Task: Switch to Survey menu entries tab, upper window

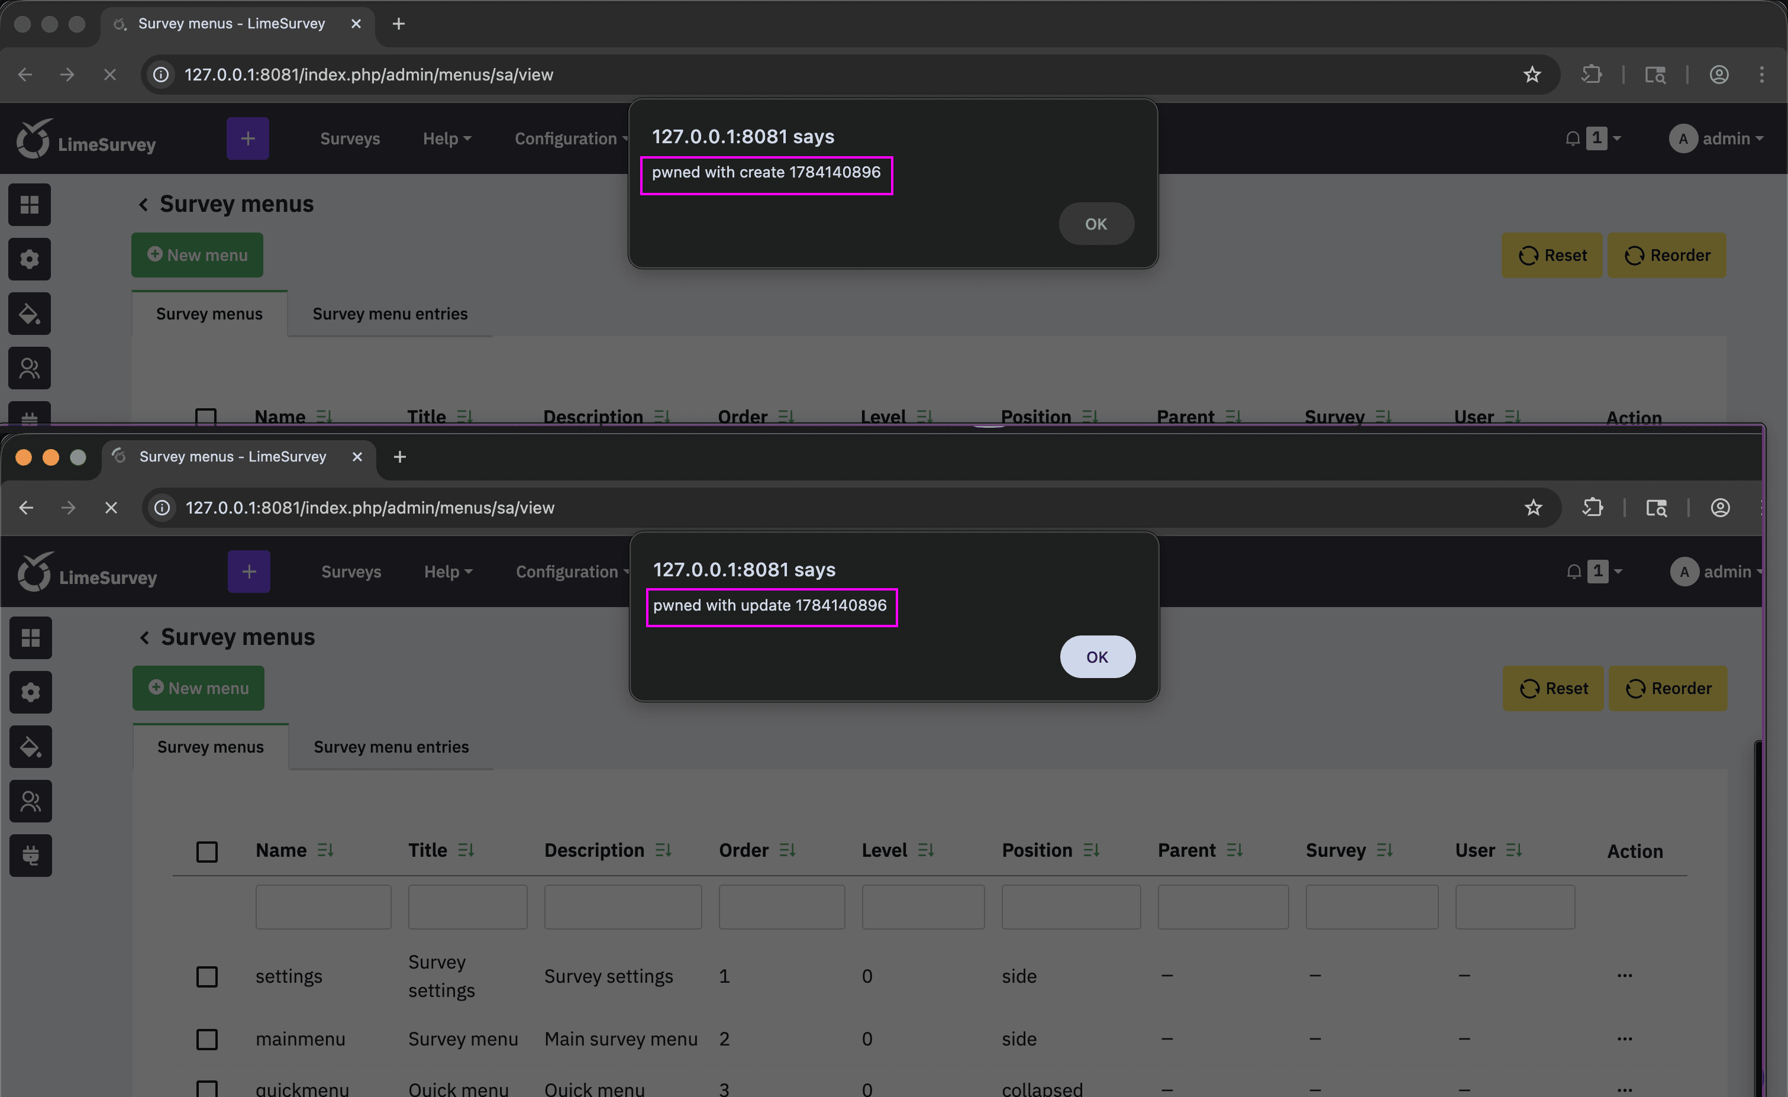Action: (x=390, y=314)
